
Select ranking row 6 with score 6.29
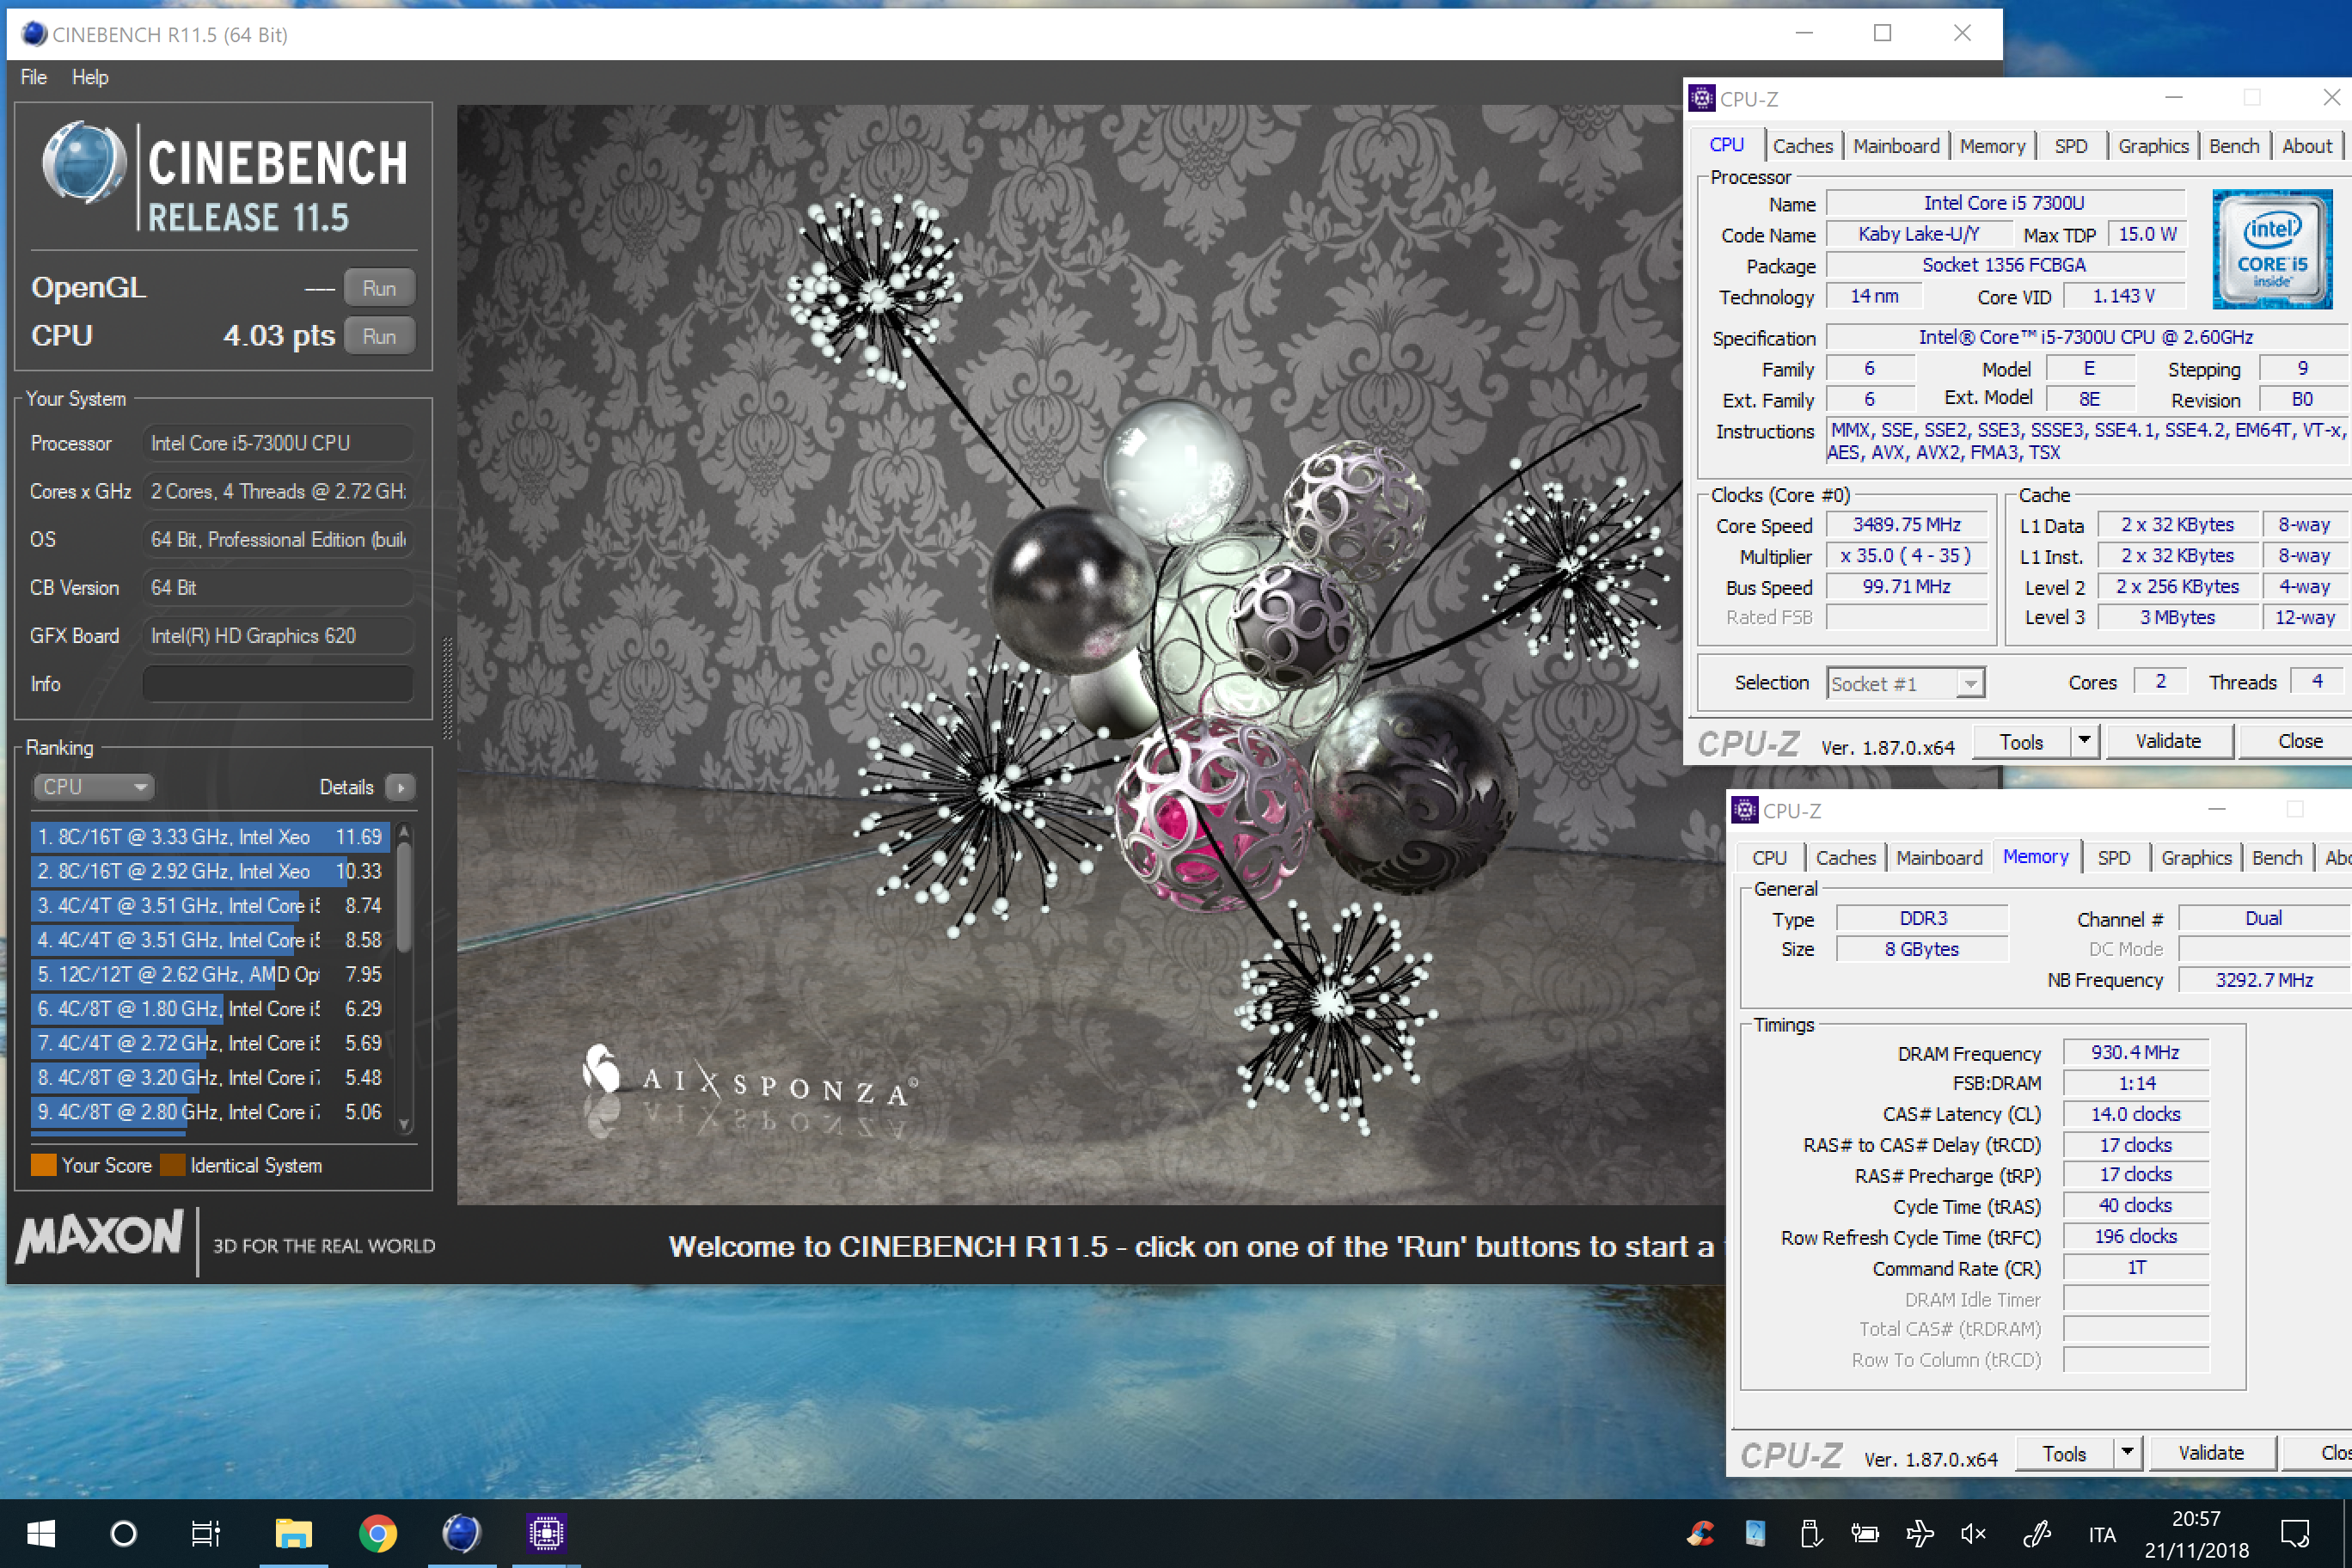(209, 1009)
